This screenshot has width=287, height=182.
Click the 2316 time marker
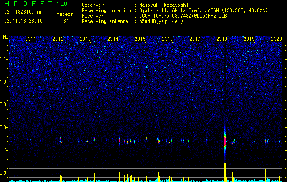pyautogui.click(x=167, y=39)
